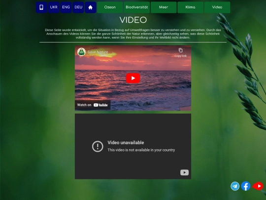Switch language to ENG
The width and height of the screenshot is (266, 200).
pos(66,7)
